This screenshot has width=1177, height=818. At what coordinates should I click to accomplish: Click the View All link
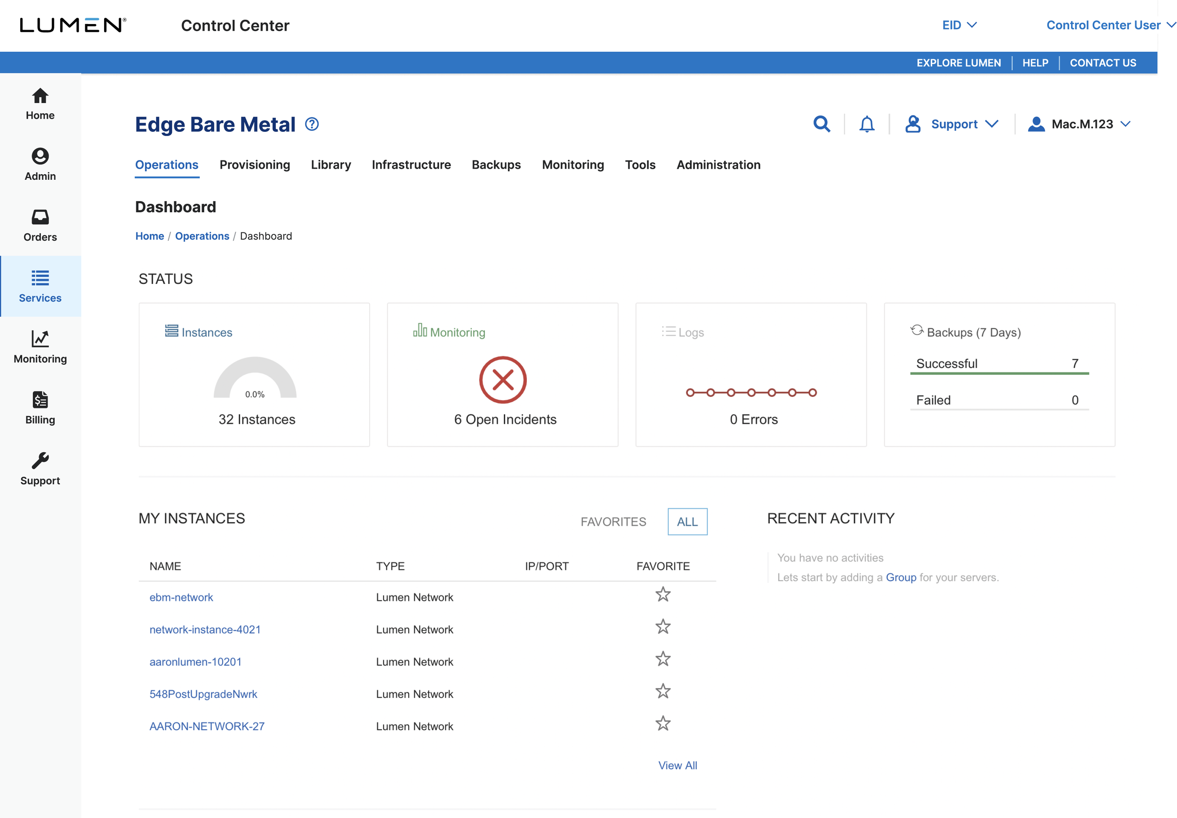pos(677,765)
